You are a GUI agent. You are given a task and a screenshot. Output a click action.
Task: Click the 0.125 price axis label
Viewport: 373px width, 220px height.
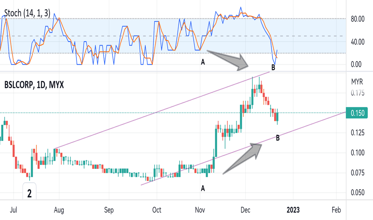357,132
